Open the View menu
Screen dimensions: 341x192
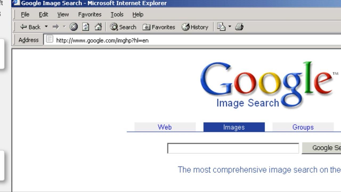(x=63, y=14)
